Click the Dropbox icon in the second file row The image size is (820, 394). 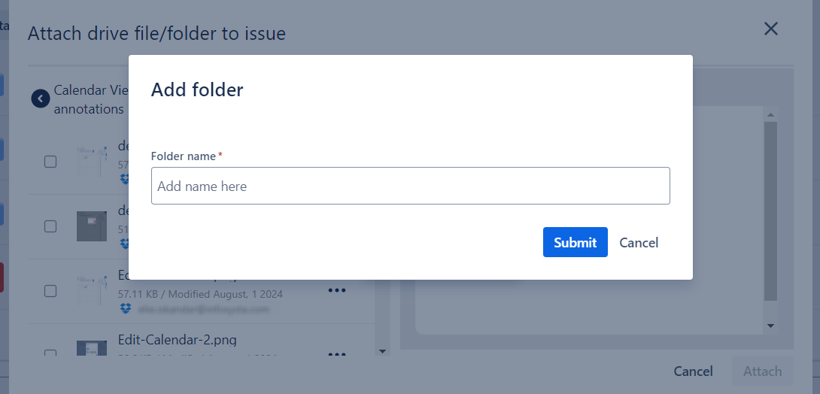(x=125, y=244)
